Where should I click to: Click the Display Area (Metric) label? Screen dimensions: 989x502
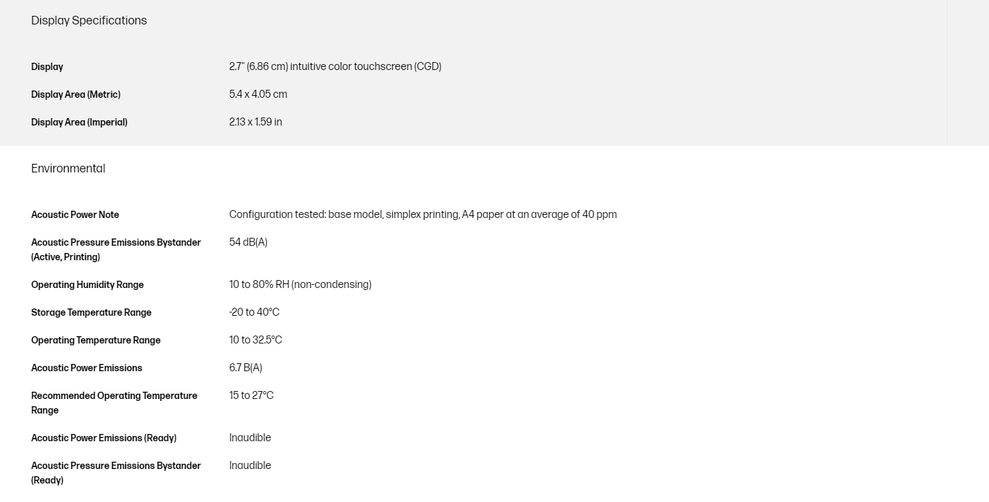click(x=76, y=94)
